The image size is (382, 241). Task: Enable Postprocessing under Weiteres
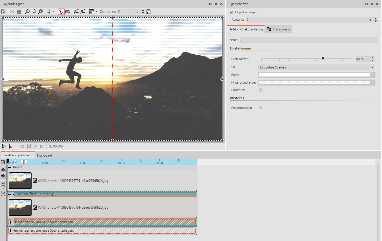260,108
